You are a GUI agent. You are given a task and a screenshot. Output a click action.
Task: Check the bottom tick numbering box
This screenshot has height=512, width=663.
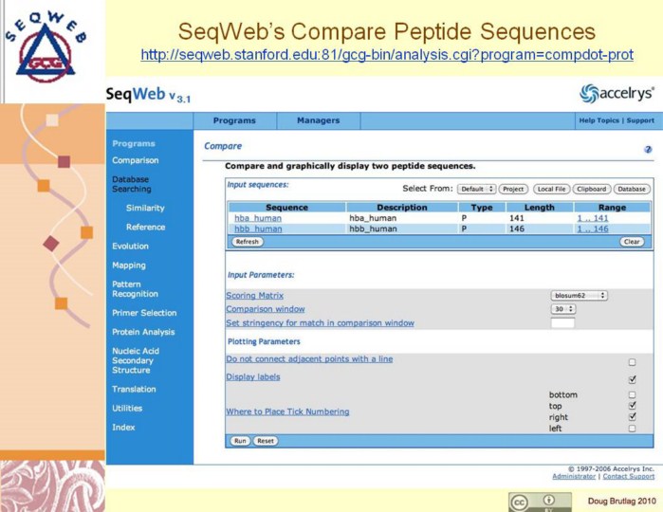point(632,394)
